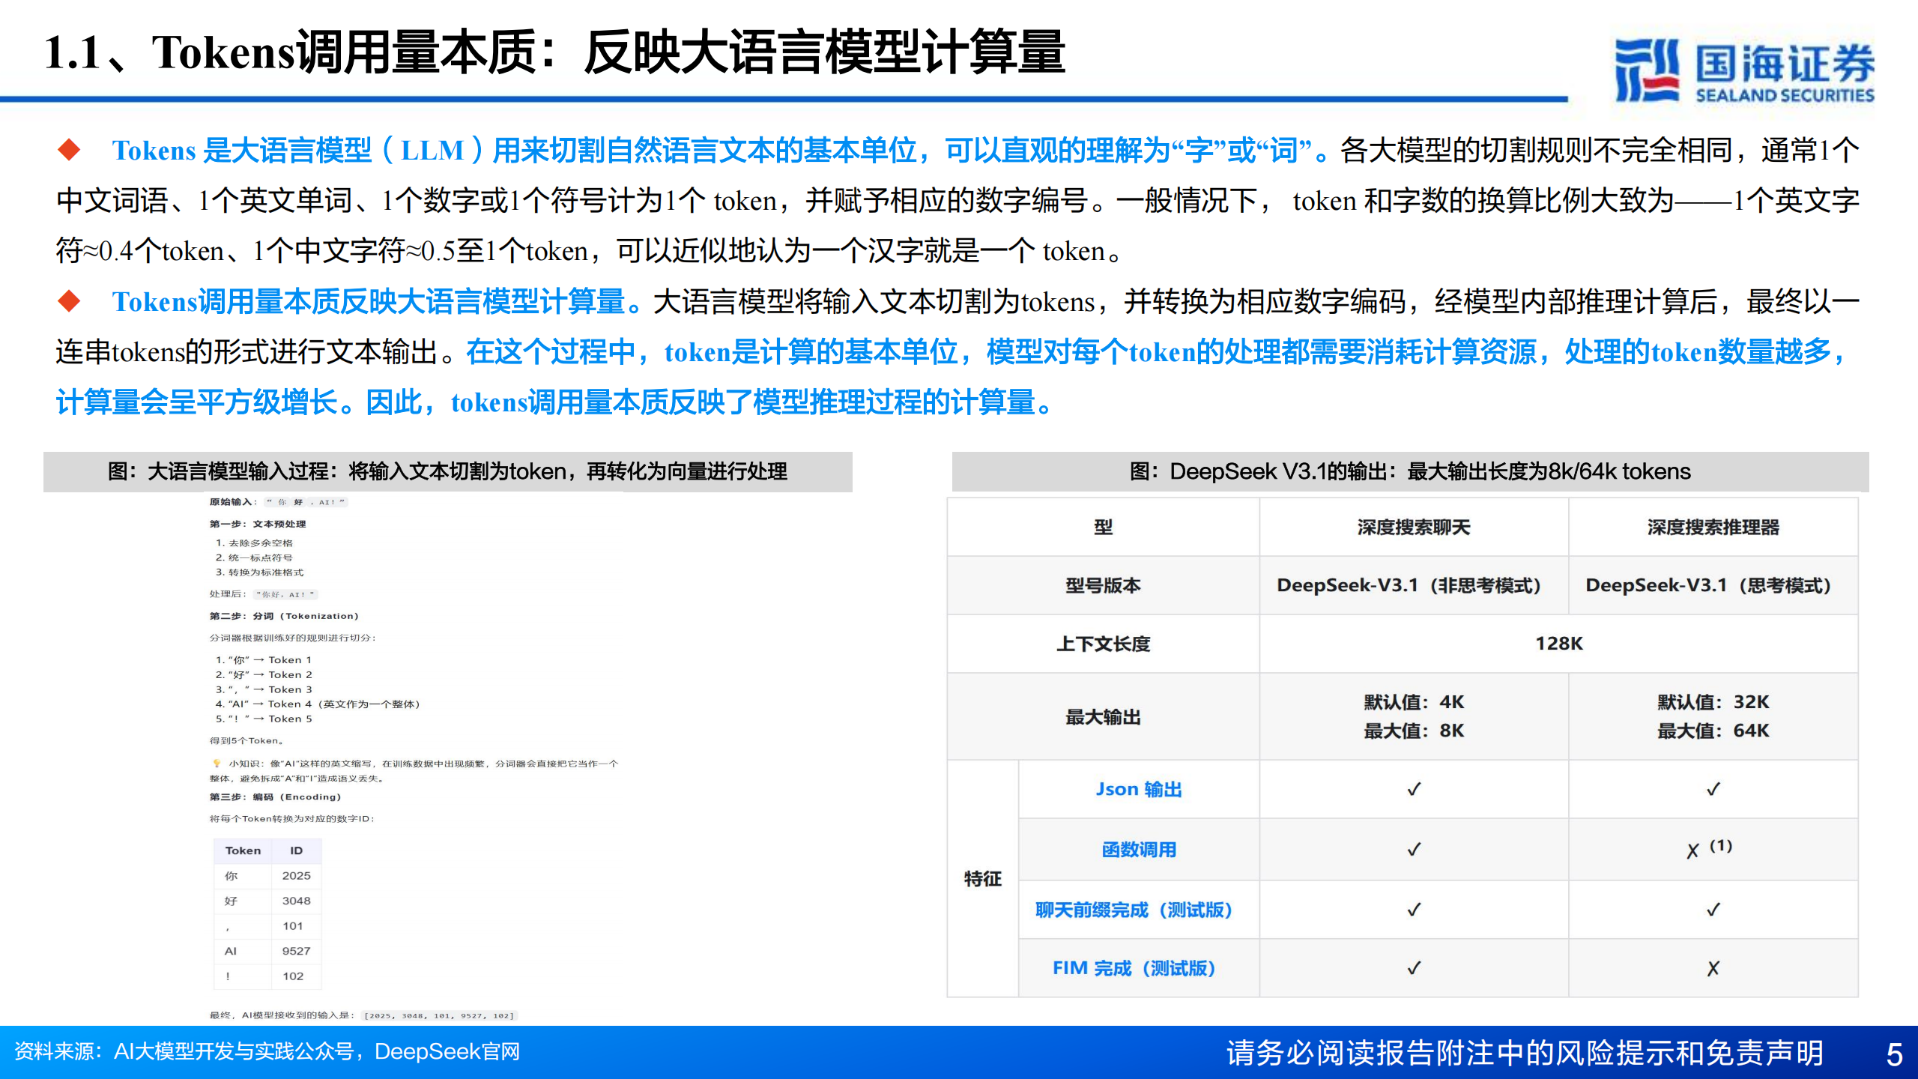The width and height of the screenshot is (1918, 1079).
Task: Click the left figure caption '图：大语言模型输入过程'
Action: pyautogui.click(x=448, y=471)
